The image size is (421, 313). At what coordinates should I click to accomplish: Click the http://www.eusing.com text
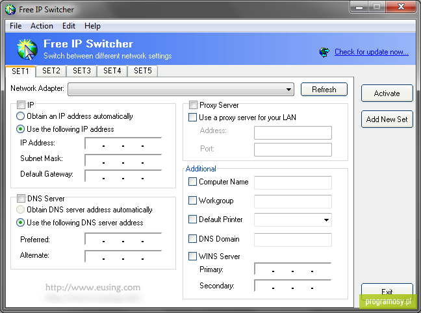pos(93,288)
